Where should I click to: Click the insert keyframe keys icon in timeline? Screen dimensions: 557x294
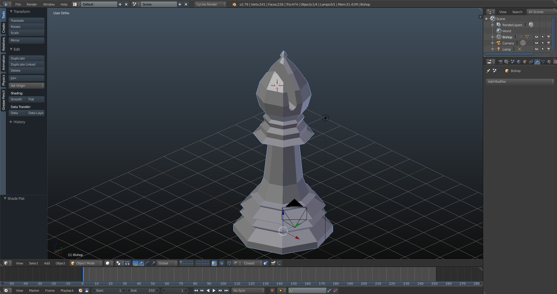pos(329,291)
